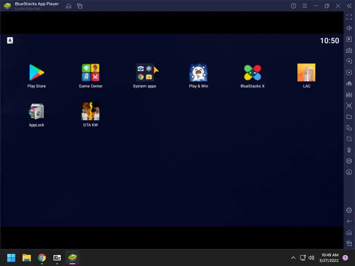Open the memory trim icon in the sidebar

point(349,83)
